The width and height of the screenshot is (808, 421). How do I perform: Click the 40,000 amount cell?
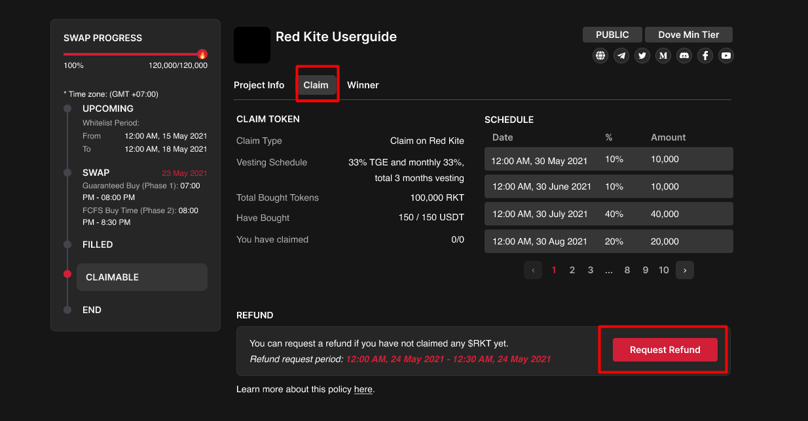tap(665, 214)
